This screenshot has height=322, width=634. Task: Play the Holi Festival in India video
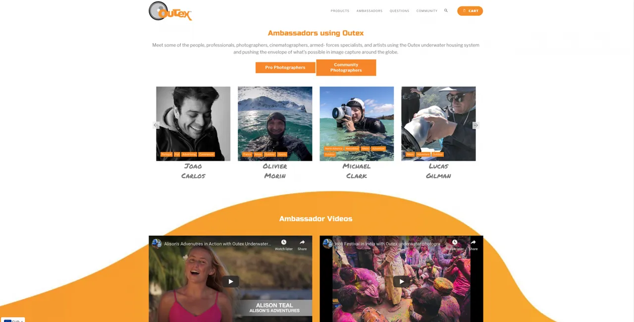[401, 281]
